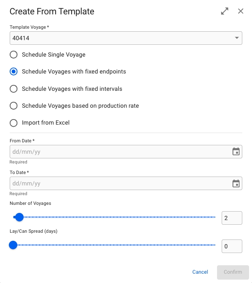Click the From Date input field

(126, 152)
